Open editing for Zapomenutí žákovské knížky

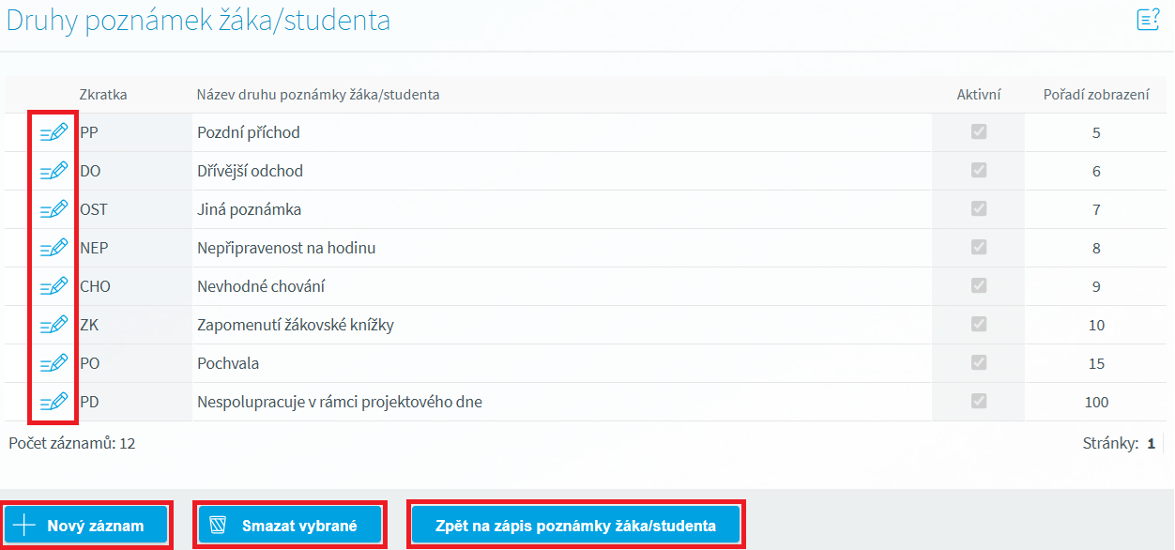[x=53, y=325]
